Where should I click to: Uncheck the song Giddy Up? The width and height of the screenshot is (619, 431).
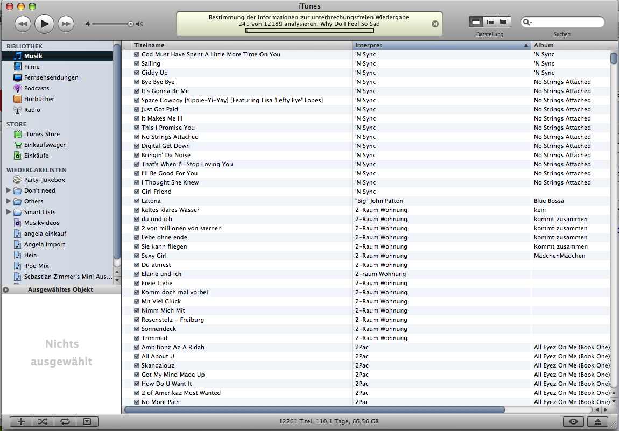pyautogui.click(x=137, y=73)
